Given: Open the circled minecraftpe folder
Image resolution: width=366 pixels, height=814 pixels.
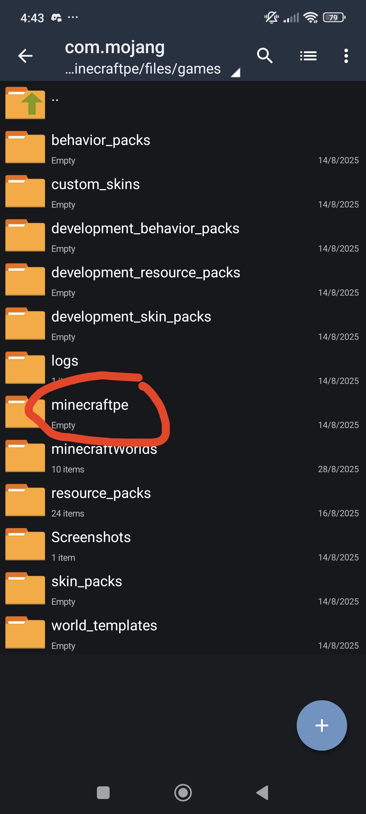Looking at the screenshot, I should pos(183,413).
